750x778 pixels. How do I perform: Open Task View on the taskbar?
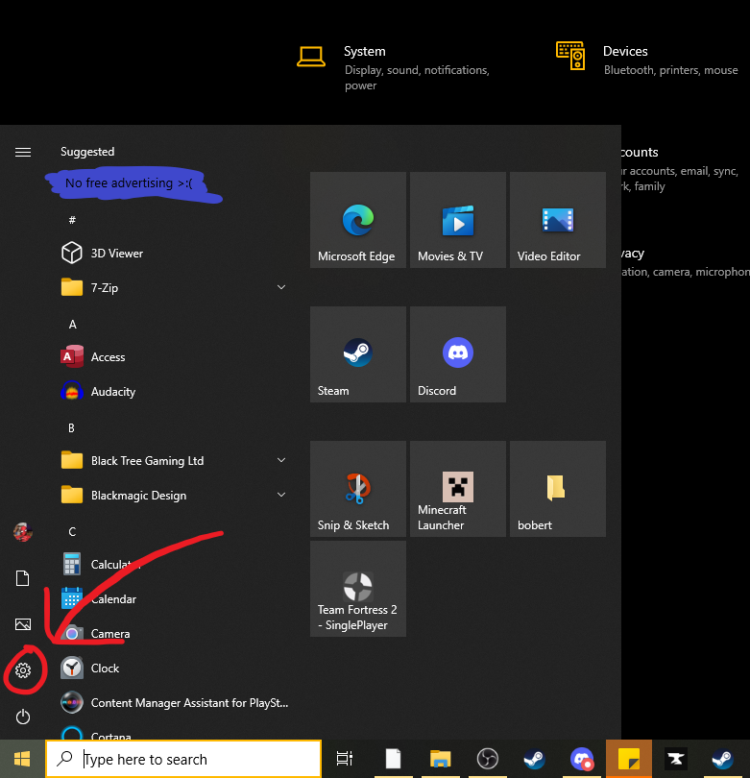[x=344, y=759]
